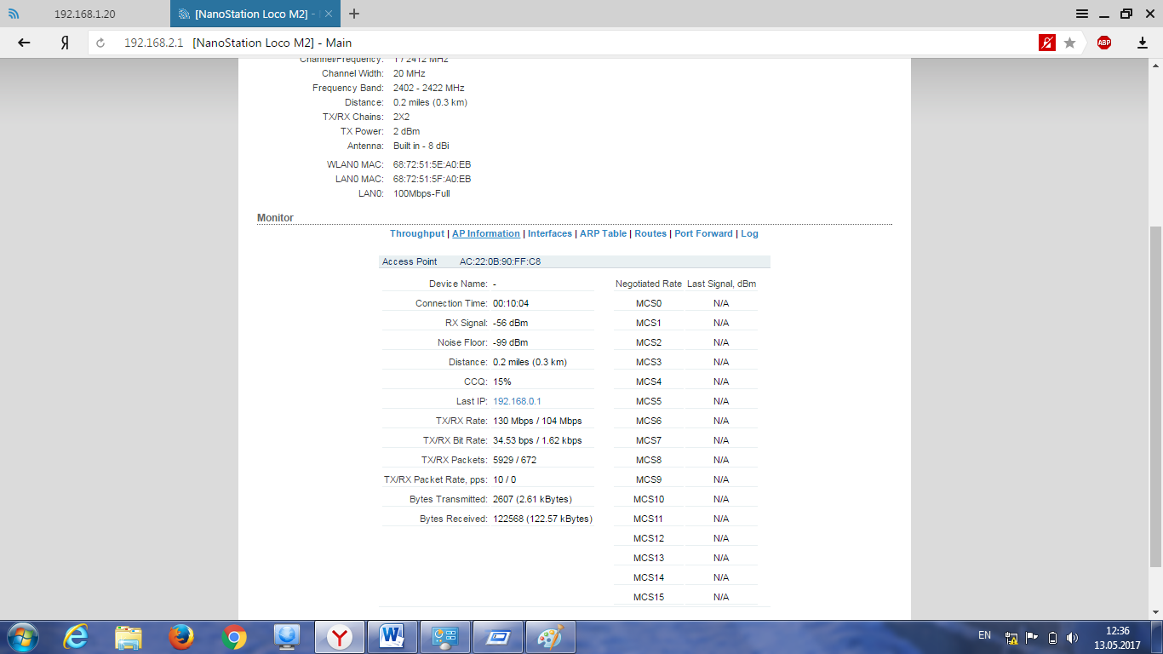This screenshot has height=654, width=1163.
Task: Click the red protection icon in address bar
Action: (1047, 43)
